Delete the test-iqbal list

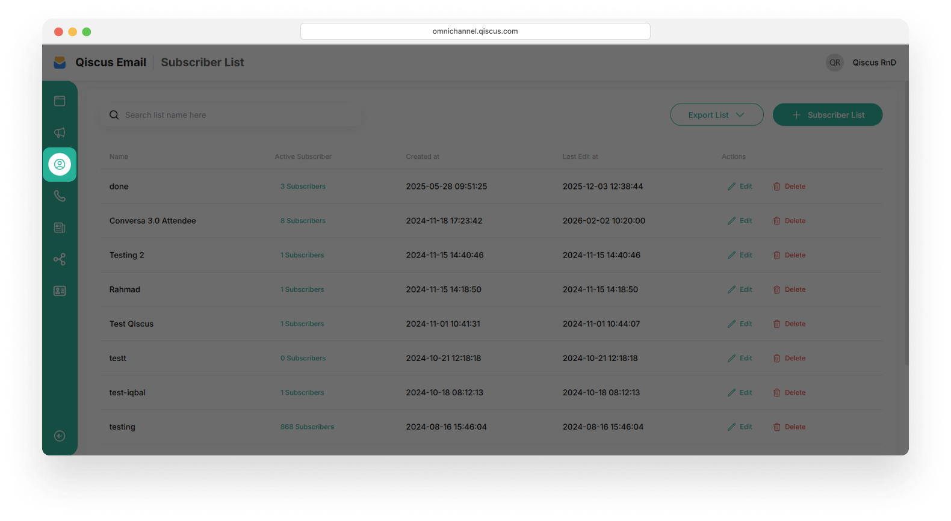coord(789,393)
